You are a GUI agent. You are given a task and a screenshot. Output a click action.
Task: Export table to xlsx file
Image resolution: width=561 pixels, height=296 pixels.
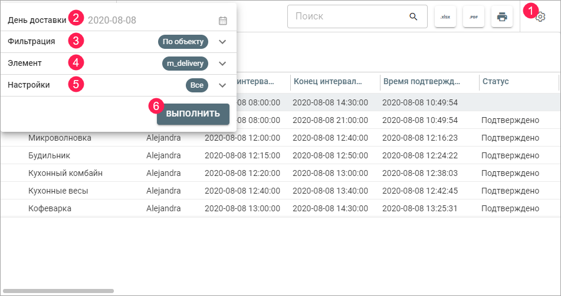point(445,17)
